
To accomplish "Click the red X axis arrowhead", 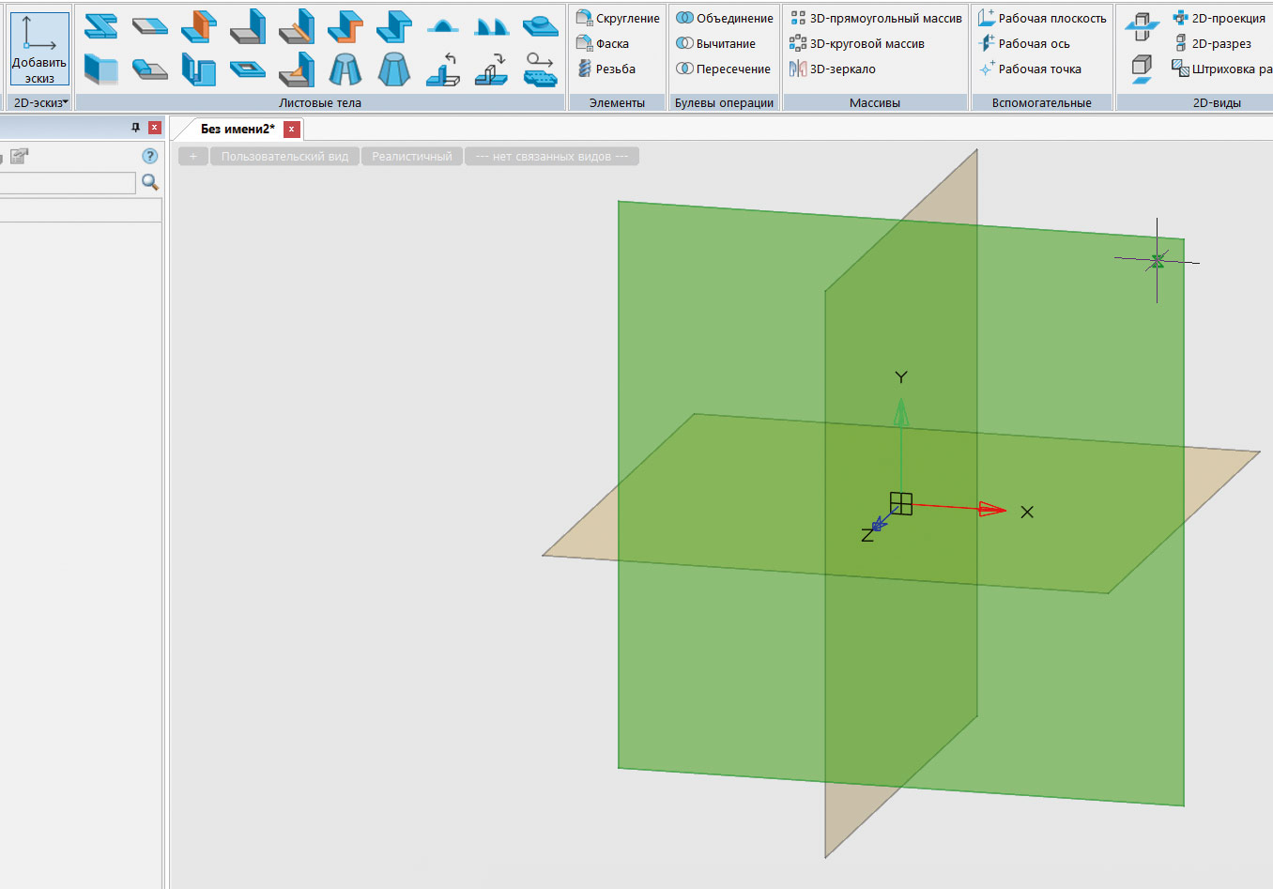I will 992,510.
